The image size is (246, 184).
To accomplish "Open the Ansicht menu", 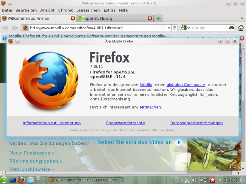I will coord(48,10).
